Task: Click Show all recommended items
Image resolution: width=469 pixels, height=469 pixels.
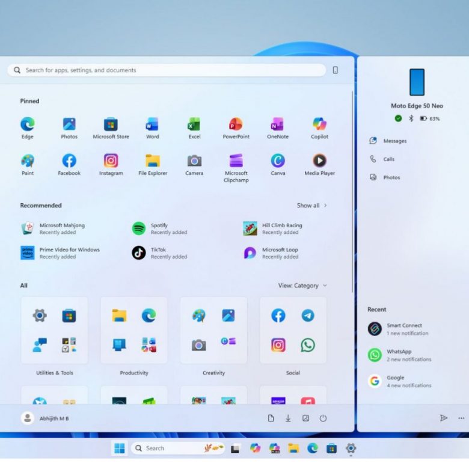Action: pyautogui.click(x=311, y=206)
